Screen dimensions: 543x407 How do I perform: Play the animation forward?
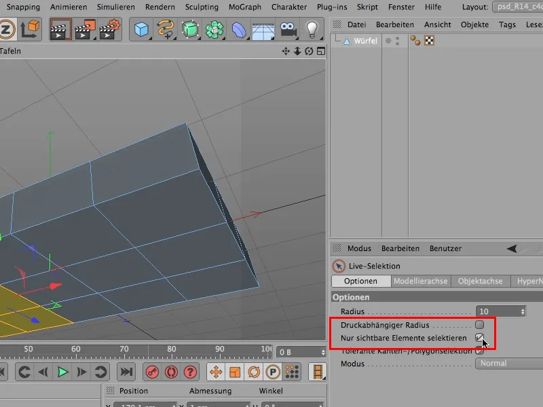tap(62, 372)
